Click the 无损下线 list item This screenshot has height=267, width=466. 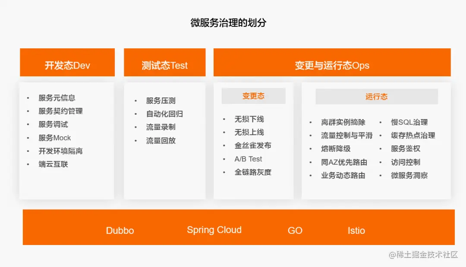(249, 119)
